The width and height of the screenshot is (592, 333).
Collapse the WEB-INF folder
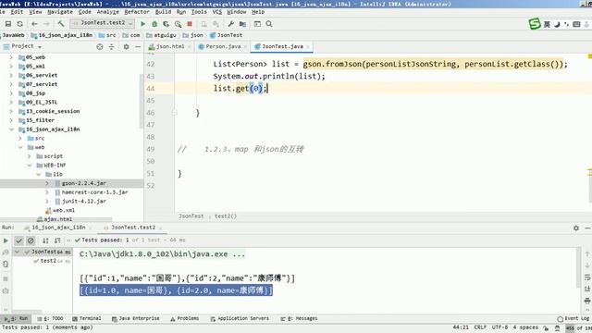(x=29, y=166)
